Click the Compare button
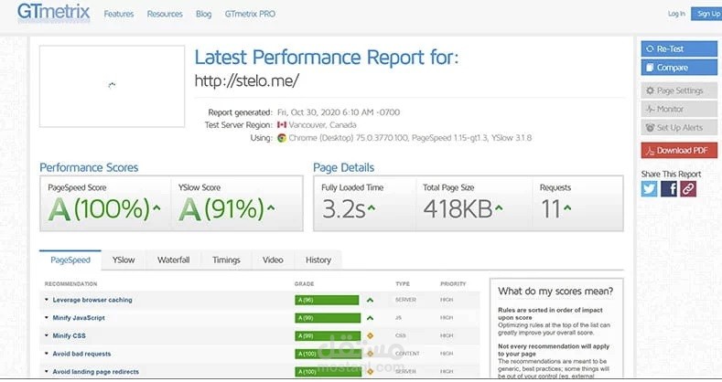Screen dimensions: 722x382 pyautogui.click(x=679, y=68)
